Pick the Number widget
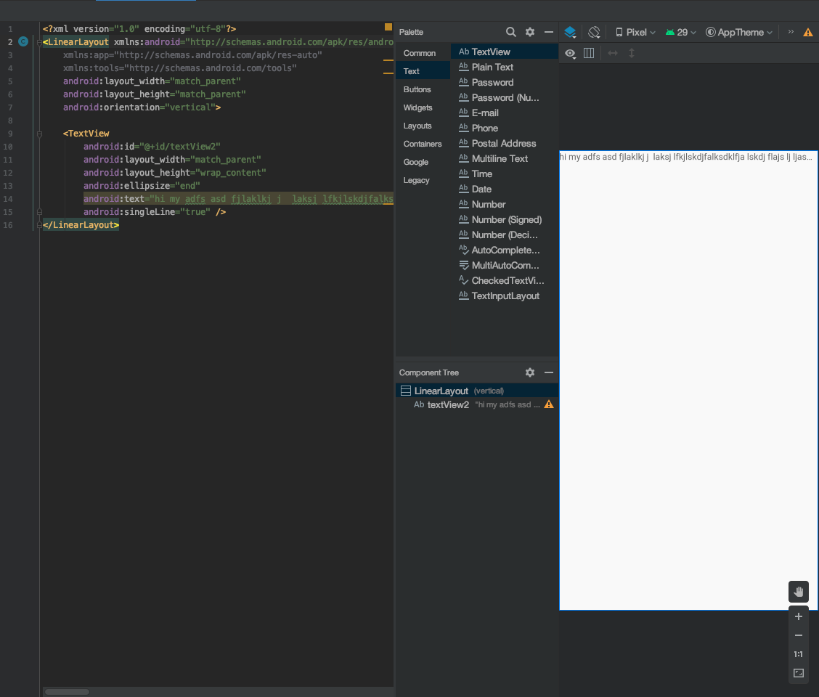The width and height of the screenshot is (819, 697). (x=505, y=204)
